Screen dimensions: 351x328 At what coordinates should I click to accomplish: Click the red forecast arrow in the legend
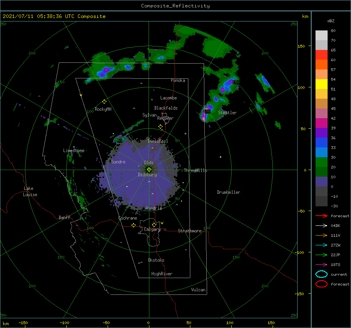point(321,216)
